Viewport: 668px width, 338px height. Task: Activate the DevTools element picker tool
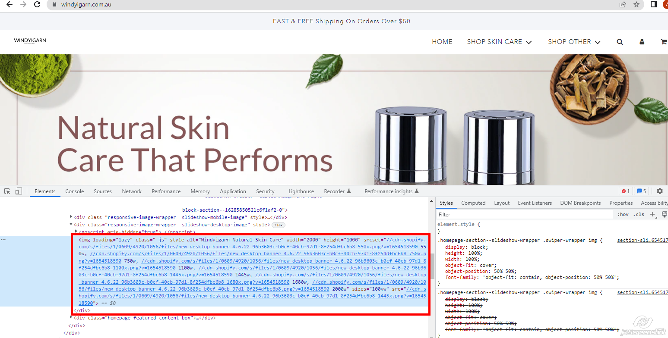(7, 191)
